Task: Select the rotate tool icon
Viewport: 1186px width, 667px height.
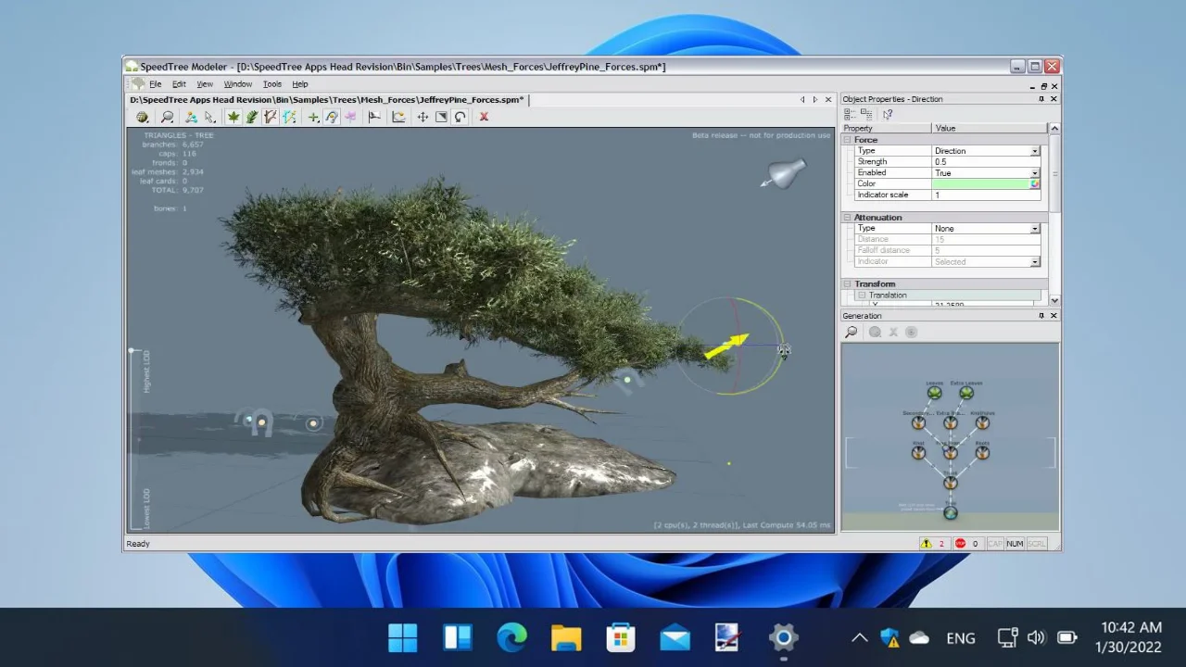Action: [x=460, y=117]
